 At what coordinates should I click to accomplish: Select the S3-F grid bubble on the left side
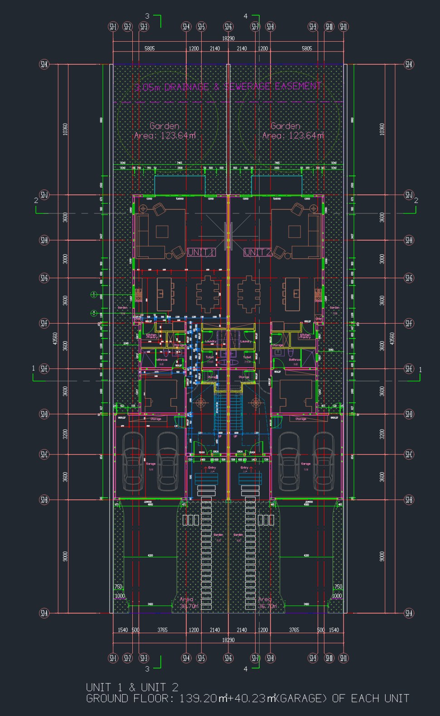(x=44, y=323)
